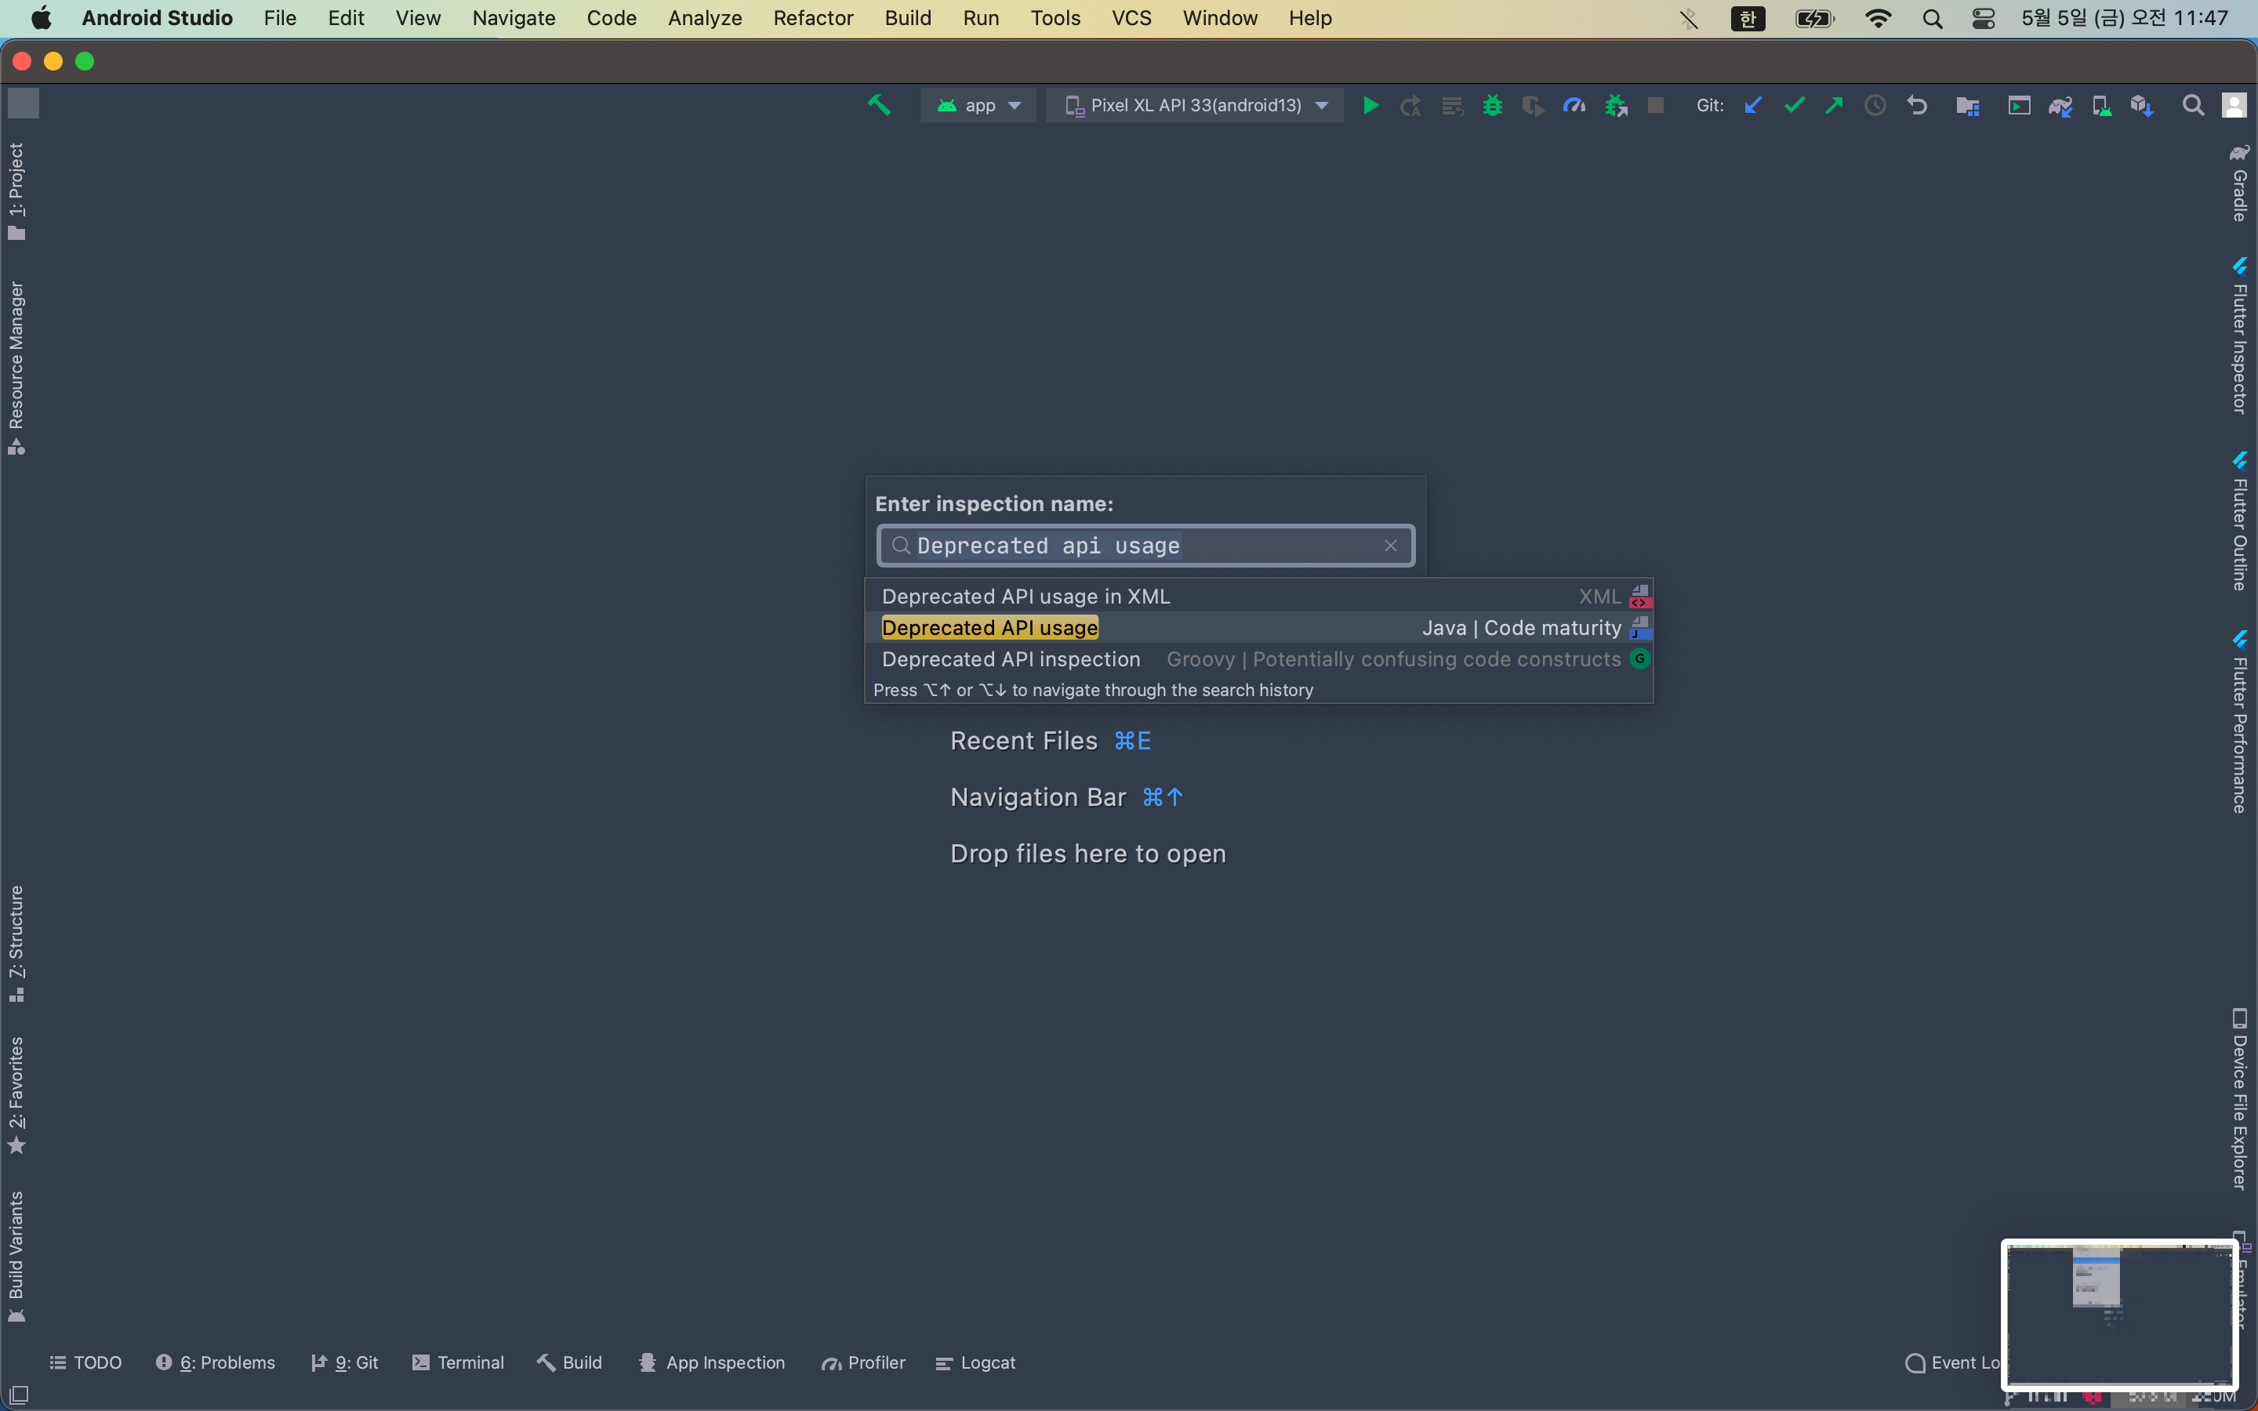The height and width of the screenshot is (1411, 2258).
Task: Click Git Update Project arrow icon
Action: pyautogui.click(x=1753, y=106)
